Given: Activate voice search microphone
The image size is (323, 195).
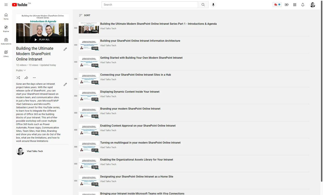Looking at the screenshot, I should click(x=213, y=5).
